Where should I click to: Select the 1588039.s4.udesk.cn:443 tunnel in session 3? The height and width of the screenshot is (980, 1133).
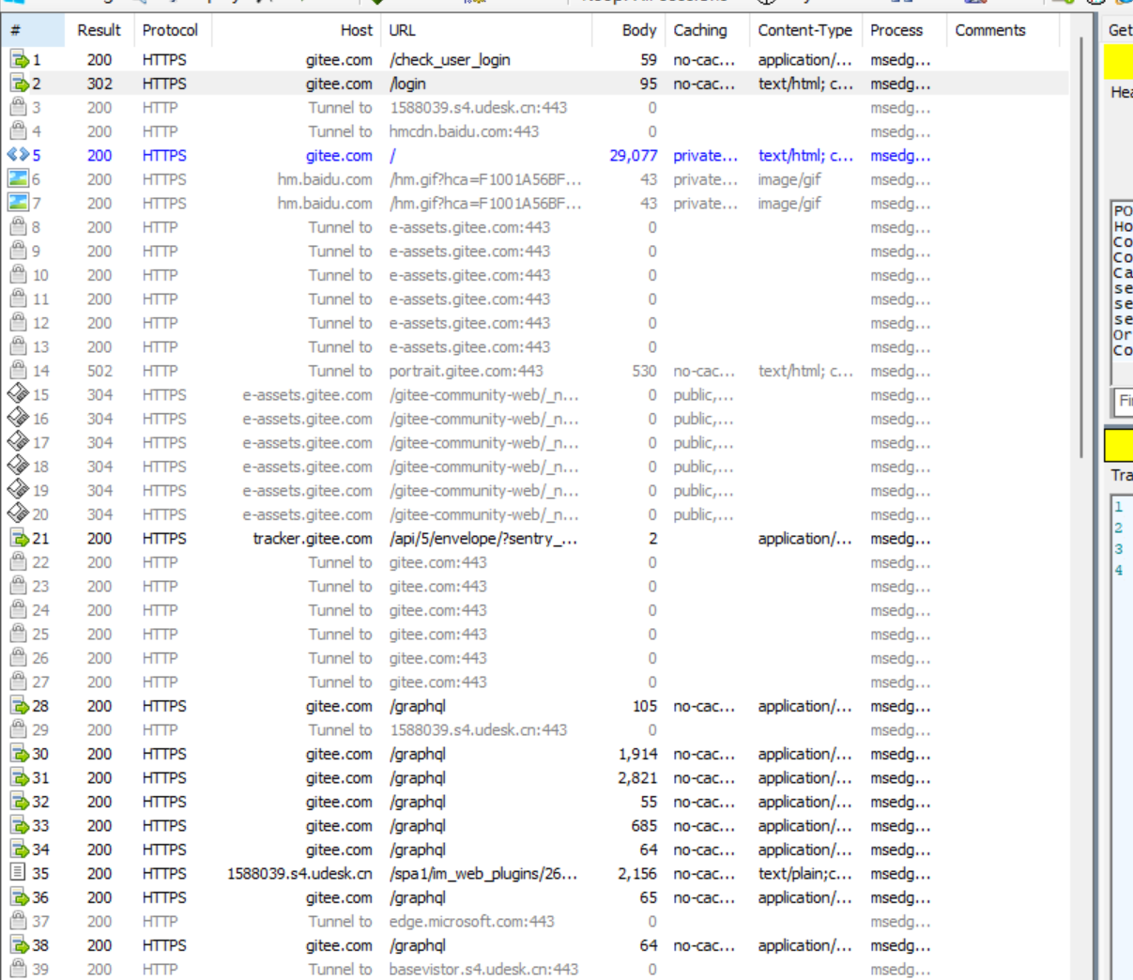[478, 107]
